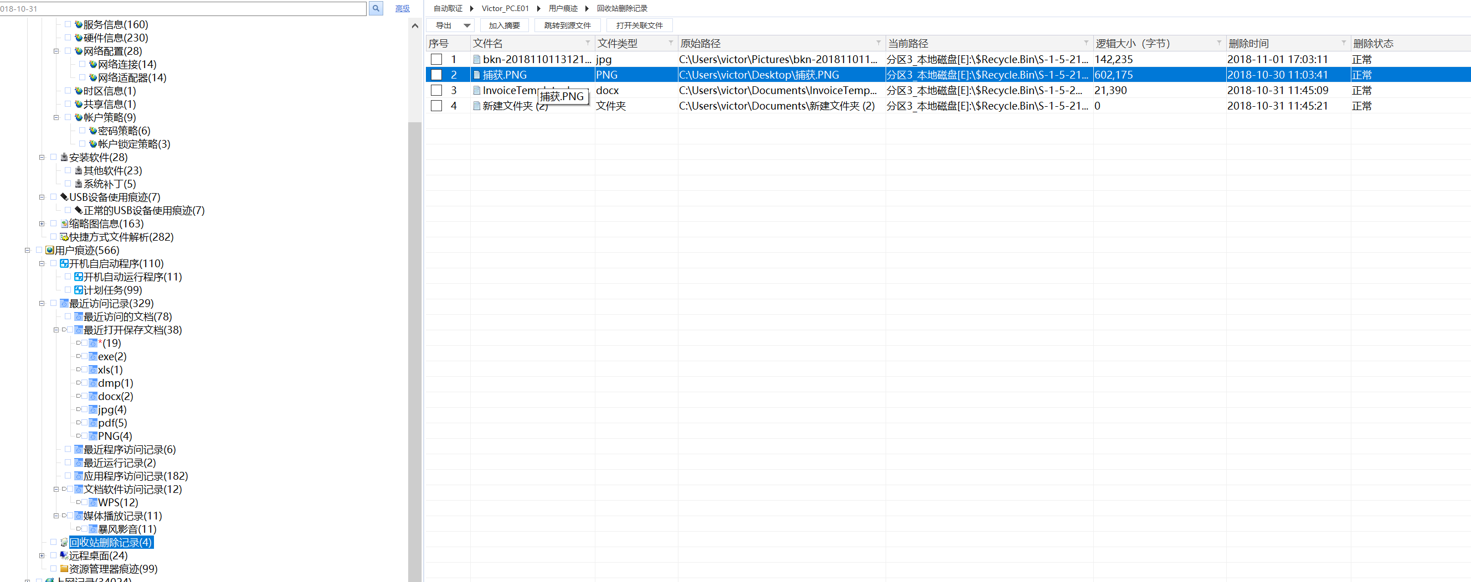Click the 加入摘要 button

pyautogui.click(x=503, y=25)
